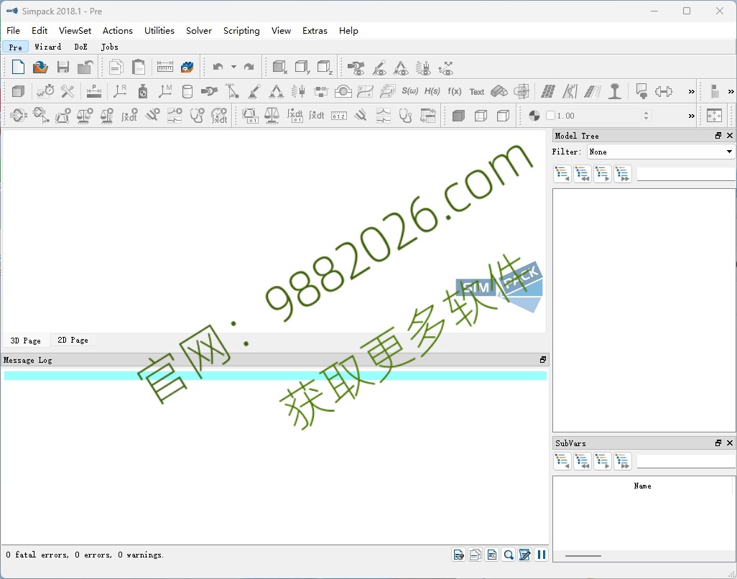Viewport: 737px width, 579px height.
Task: Float the SubVars panel
Action: click(x=718, y=443)
